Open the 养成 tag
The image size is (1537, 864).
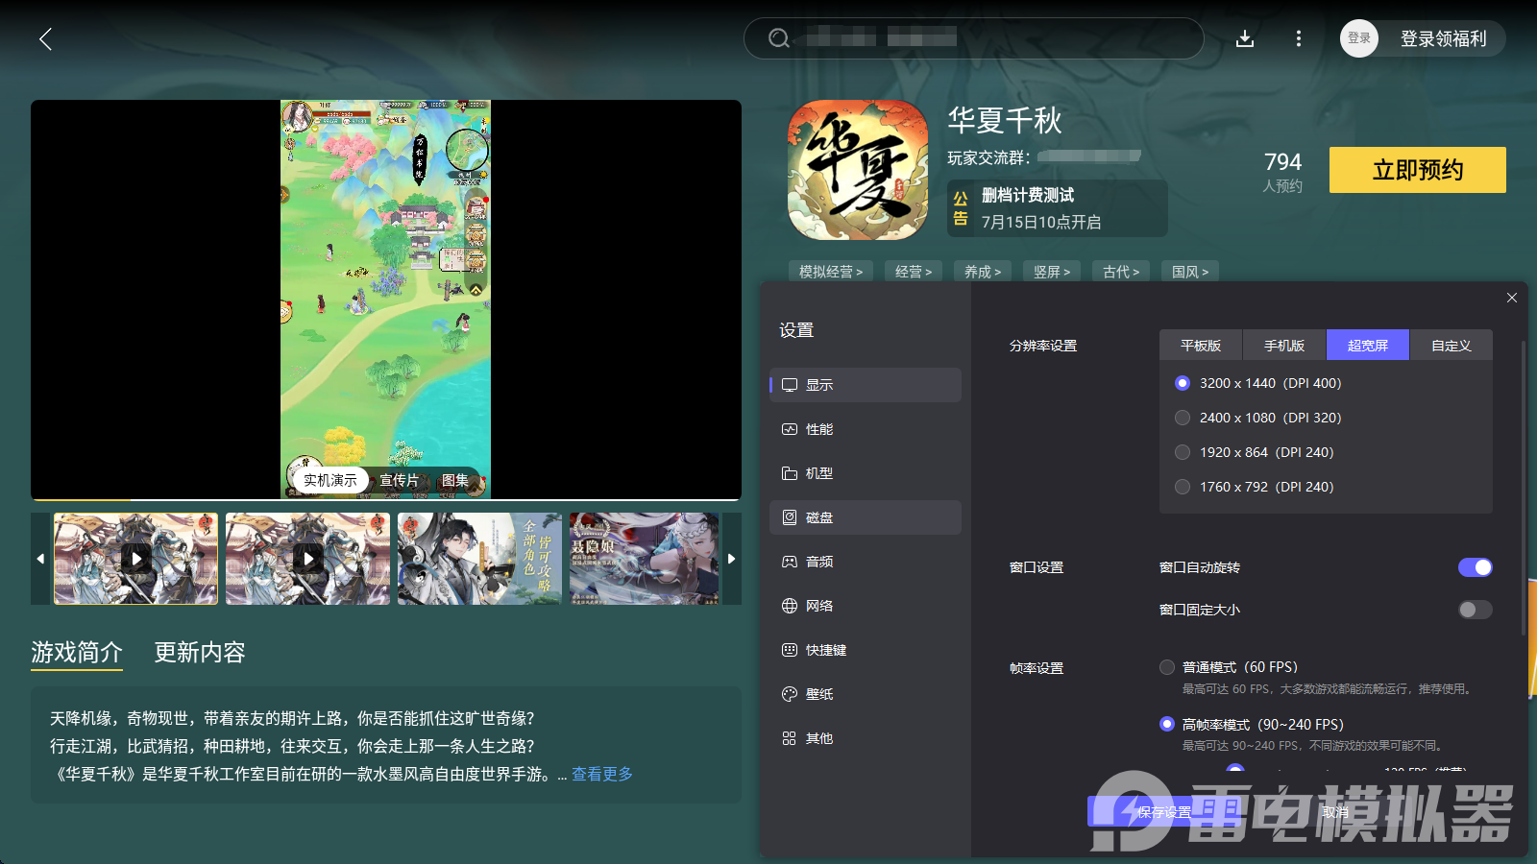pos(983,272)
